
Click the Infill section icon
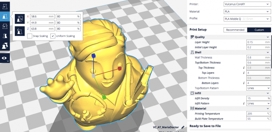(x=192, y=93)
